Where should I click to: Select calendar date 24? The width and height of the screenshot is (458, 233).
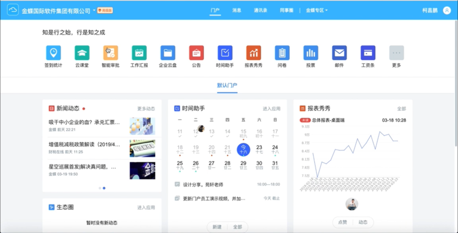(275, 150)
